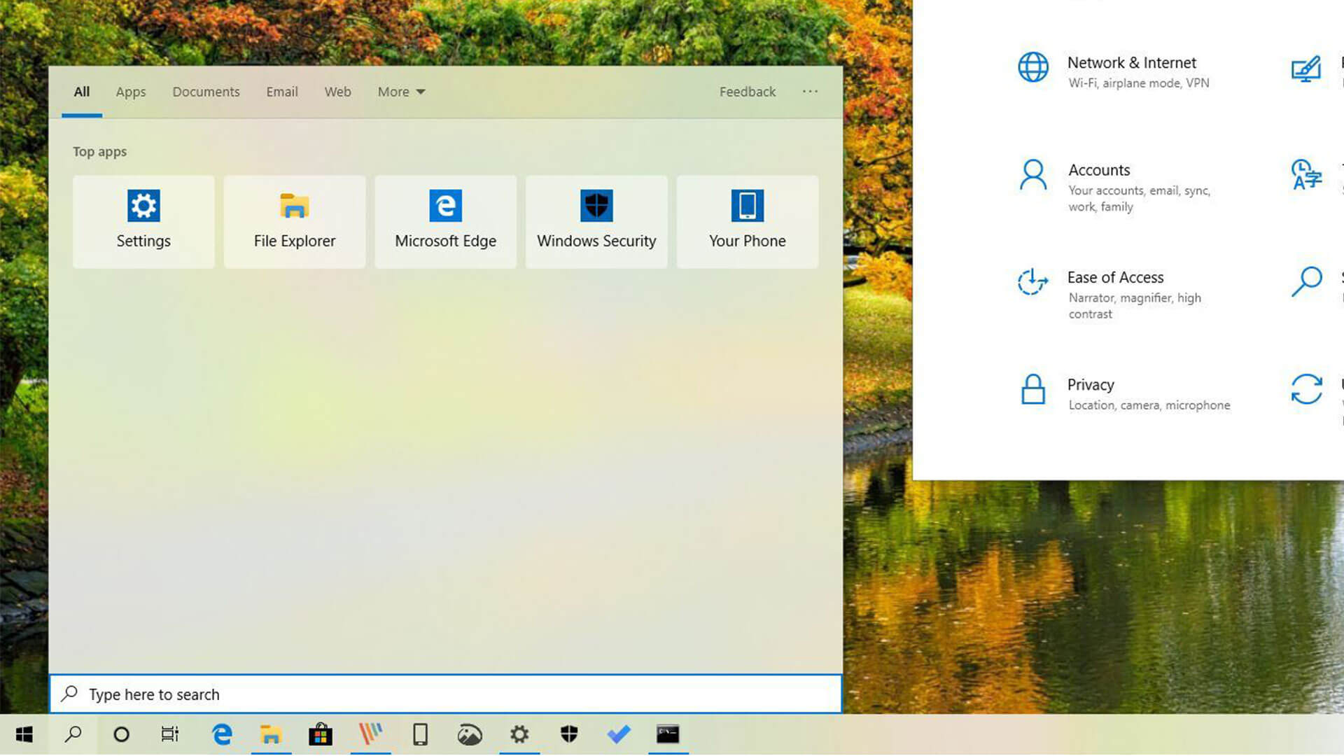1344x756 pixels.
Task: Click the 'Location, camera, microphone' description
Action: [x=1149, y=405]
